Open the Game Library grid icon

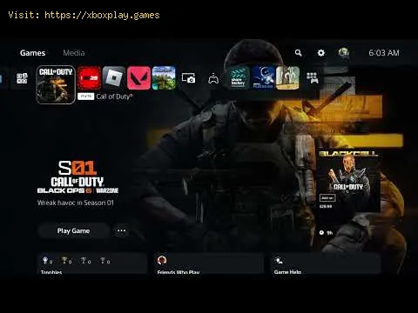coord(313,78)
